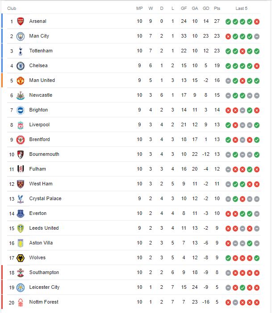Image resolution: width=272 pixels, height=313 pixels.
Task: Open the Brighton team link
Action: pos(38,110)
